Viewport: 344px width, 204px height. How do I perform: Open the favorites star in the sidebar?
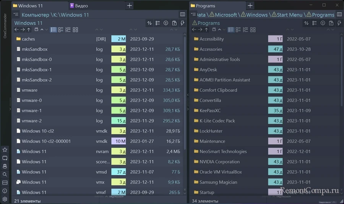point(5,150)
